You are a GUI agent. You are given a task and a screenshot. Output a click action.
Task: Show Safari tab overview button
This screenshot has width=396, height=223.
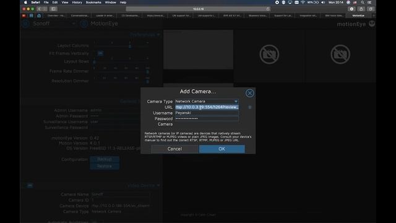[x=371, y=9]
